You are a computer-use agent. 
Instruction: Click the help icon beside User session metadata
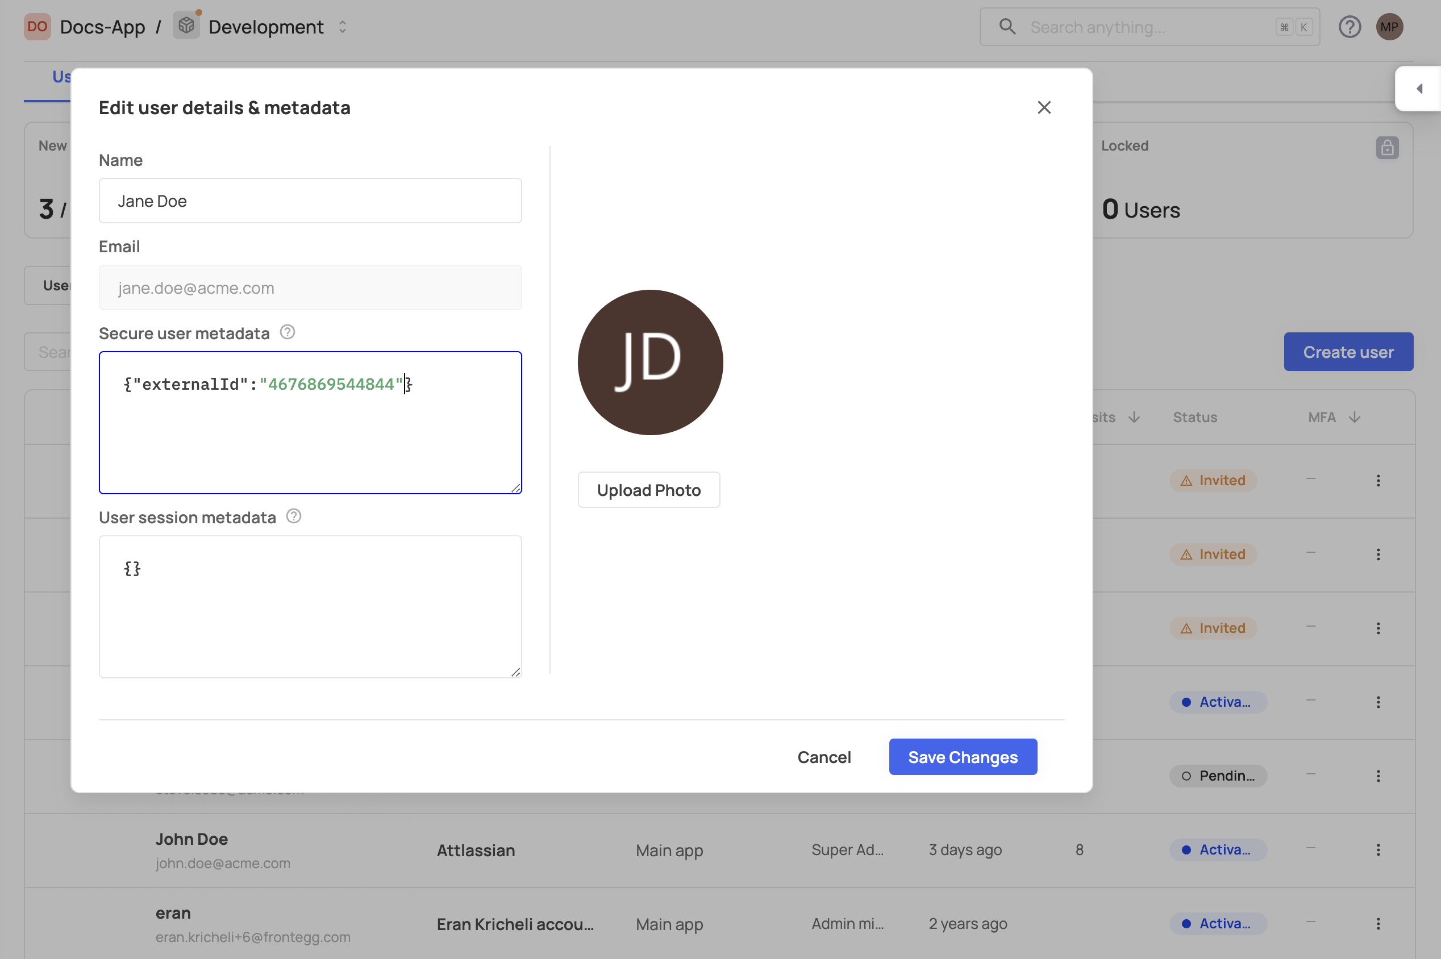[x=294, y=516]
